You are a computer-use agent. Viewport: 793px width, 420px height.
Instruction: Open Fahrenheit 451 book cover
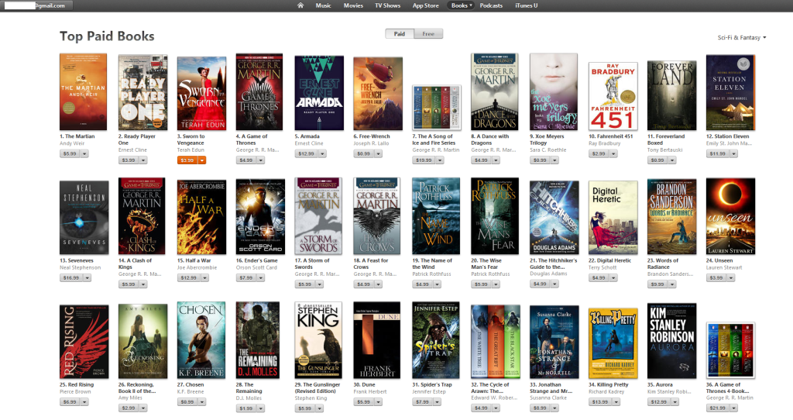[613, 96]
